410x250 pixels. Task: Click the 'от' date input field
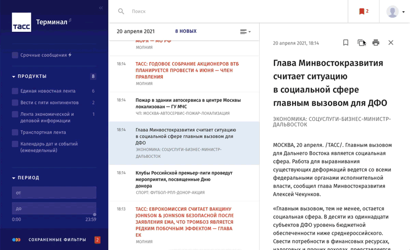click(x=54, y=193)
